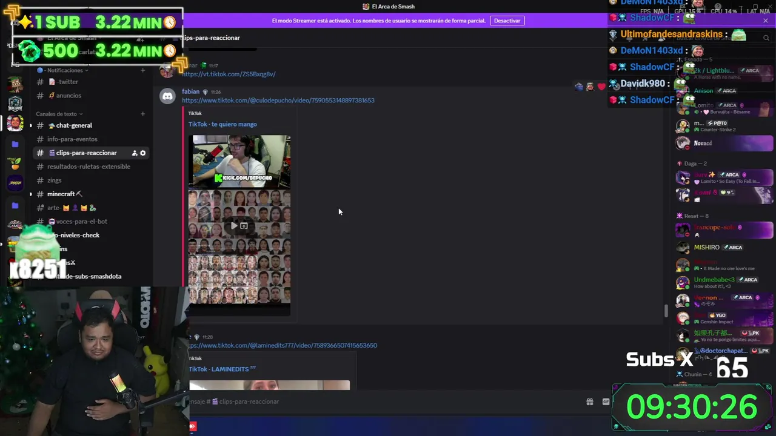This screenshot has height=436, width=776.
Task: Open the chat-general channel
Action: tap(90, 125)
